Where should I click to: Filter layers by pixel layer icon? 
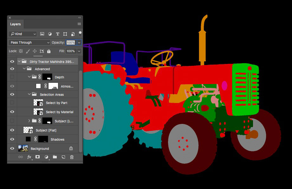point(42,34)
